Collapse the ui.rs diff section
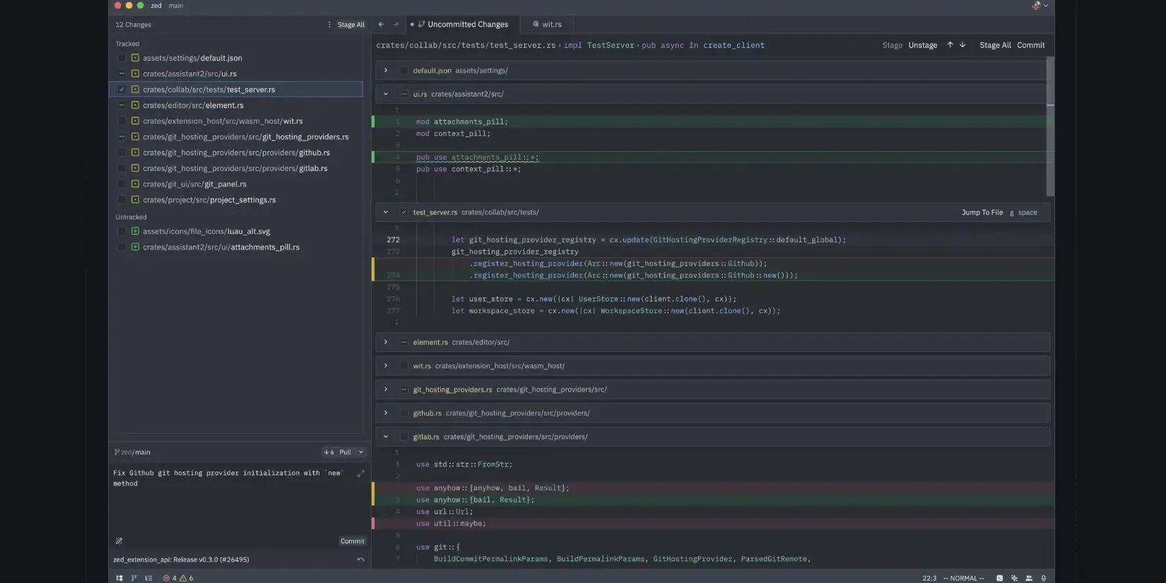Screen dimensions: 1166x583 pyautogui.click(x=385, y=94)
